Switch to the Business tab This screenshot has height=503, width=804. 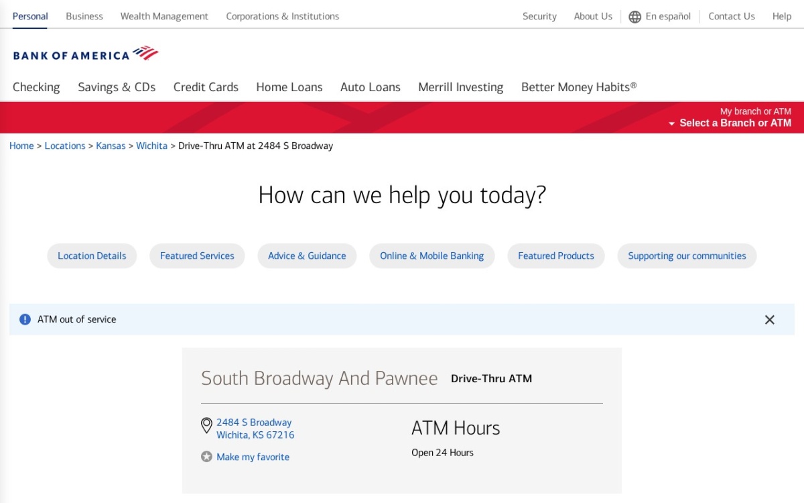(x=84, y=16)
